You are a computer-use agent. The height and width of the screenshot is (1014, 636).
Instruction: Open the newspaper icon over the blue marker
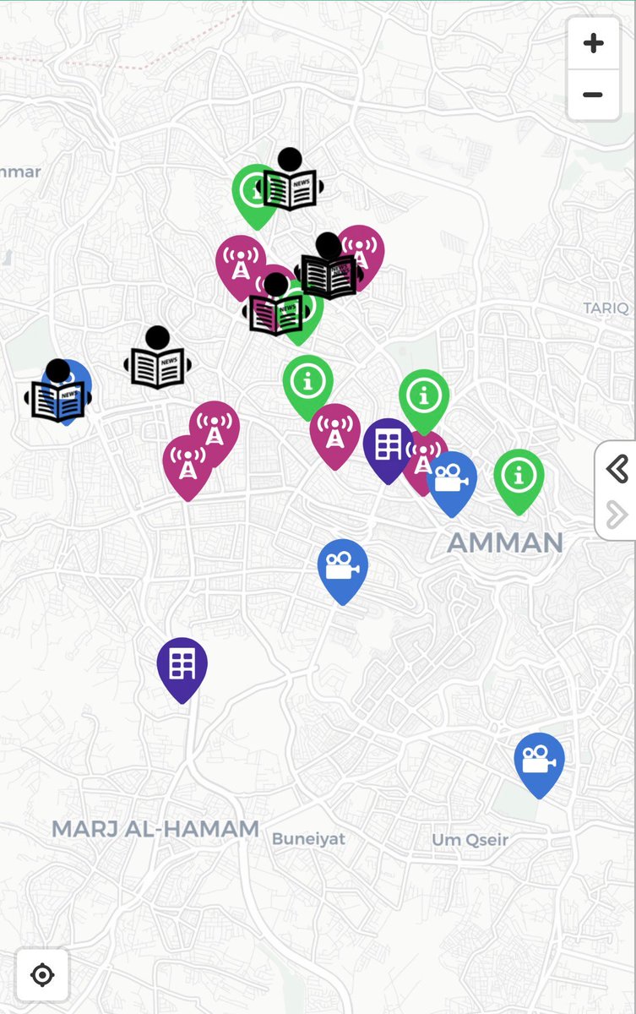point(57,391)
